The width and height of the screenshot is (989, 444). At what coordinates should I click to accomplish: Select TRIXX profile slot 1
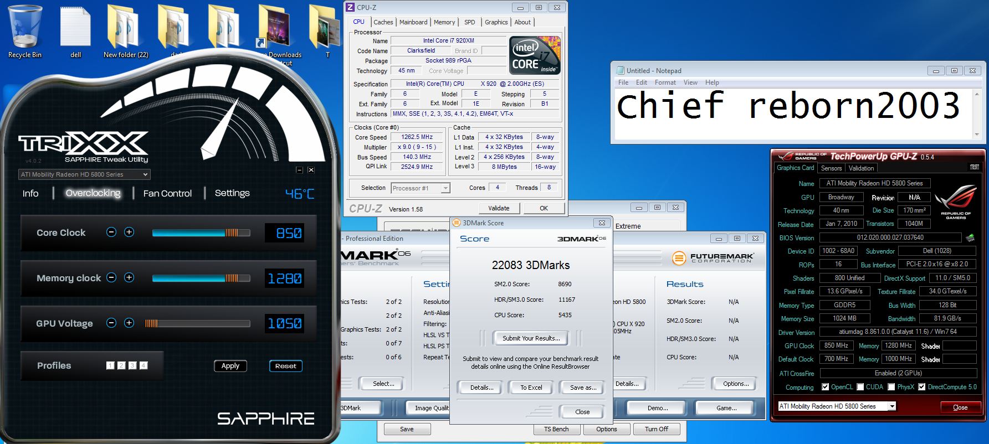pos(110,365)
